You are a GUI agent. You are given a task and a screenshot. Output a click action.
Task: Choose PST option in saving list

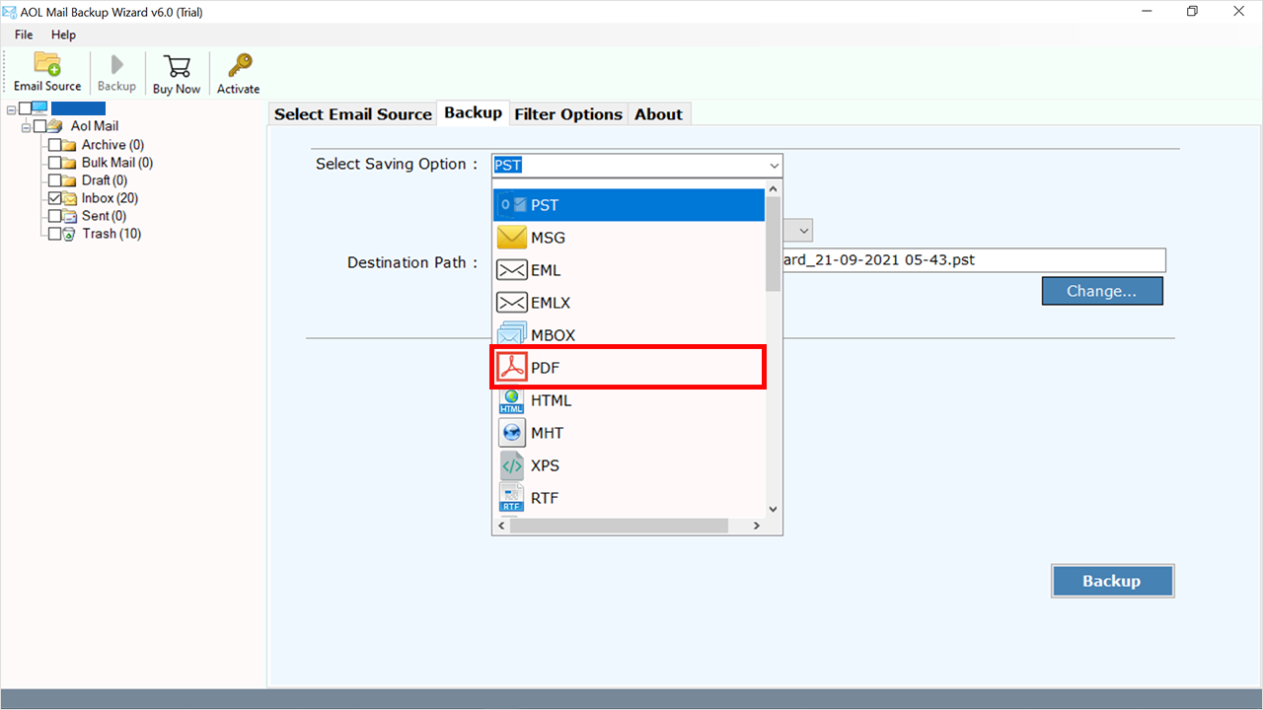pyautogui.click(x=629, y=205)
